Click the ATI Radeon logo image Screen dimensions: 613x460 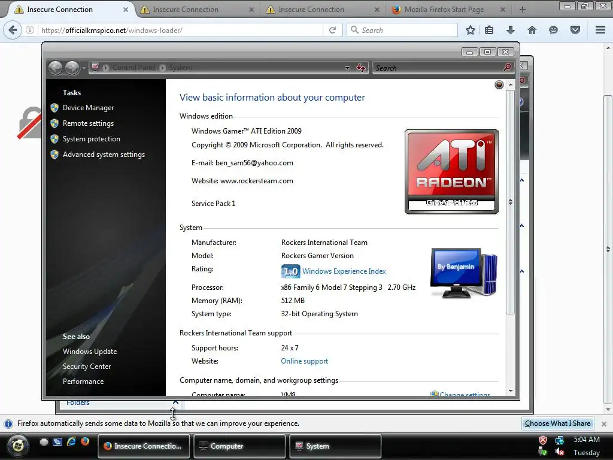tap(451, 171)
